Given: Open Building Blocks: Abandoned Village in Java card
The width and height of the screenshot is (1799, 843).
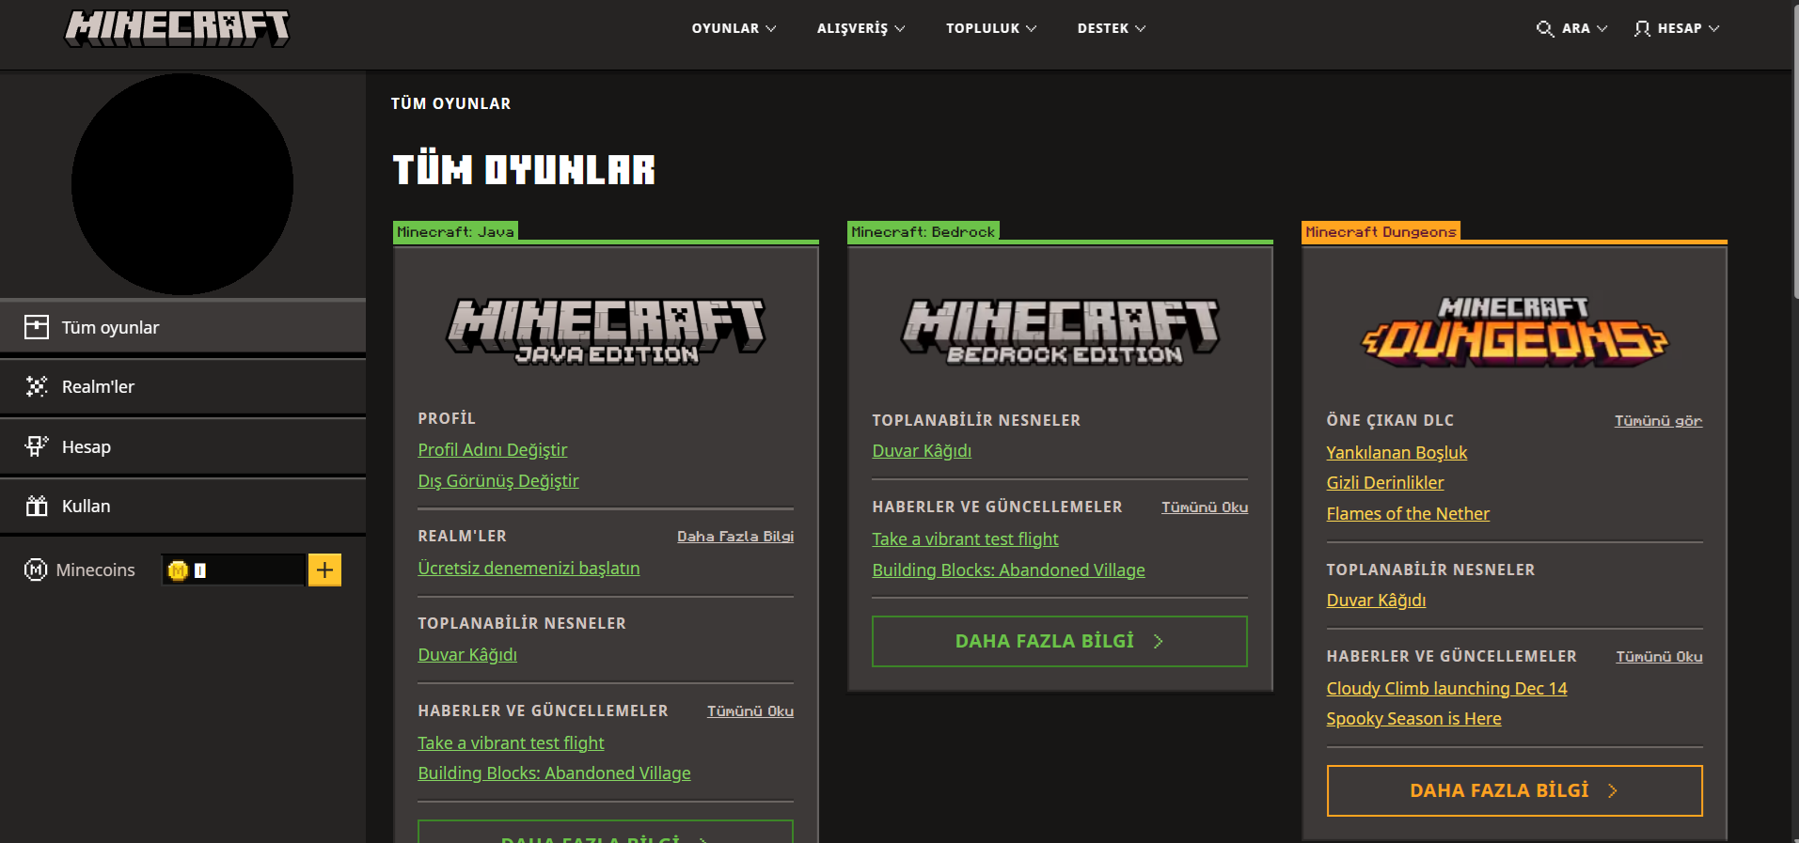Looking at the screenshot, I should click(554, 773).
